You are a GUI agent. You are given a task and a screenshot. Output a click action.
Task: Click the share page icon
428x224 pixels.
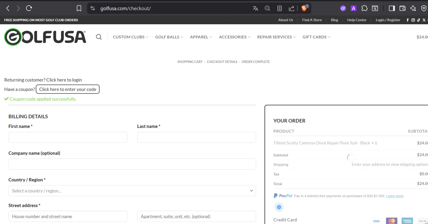(x=291, y=8)
